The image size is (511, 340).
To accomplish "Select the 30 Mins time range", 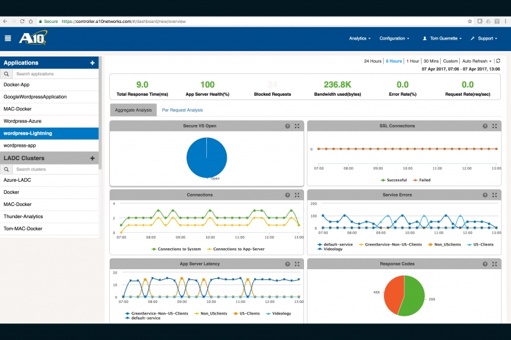I will coord(431,61).
